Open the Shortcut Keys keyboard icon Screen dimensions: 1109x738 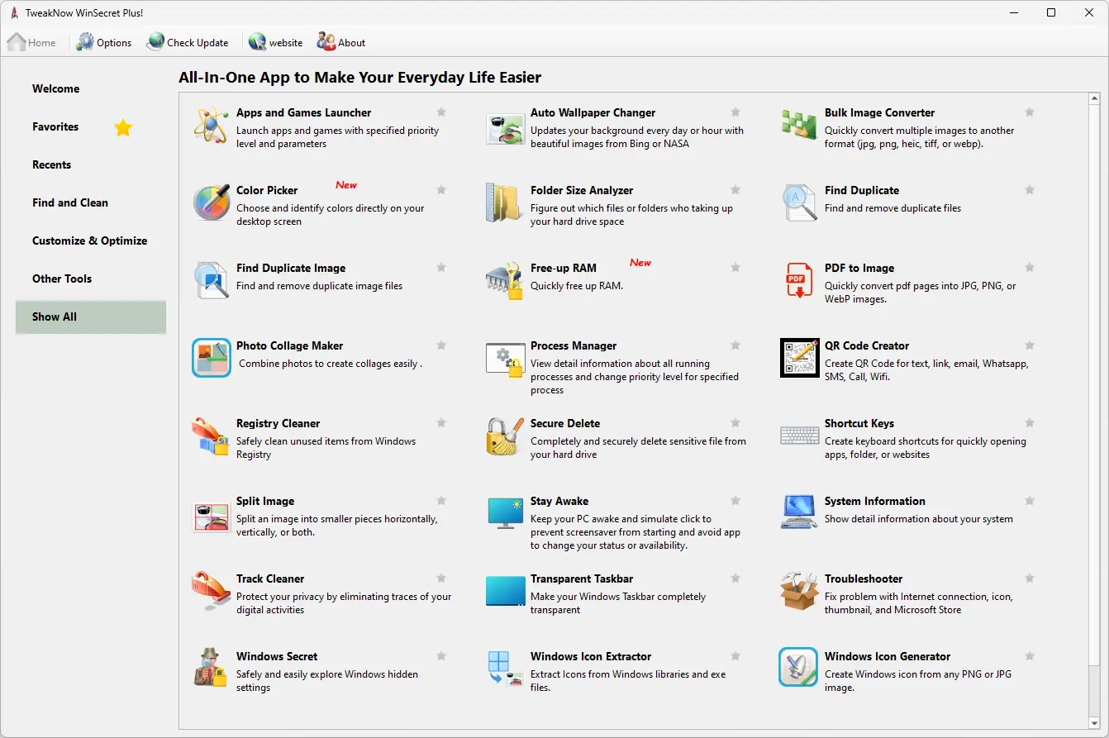pyautogui.click(x=799, y=436)
